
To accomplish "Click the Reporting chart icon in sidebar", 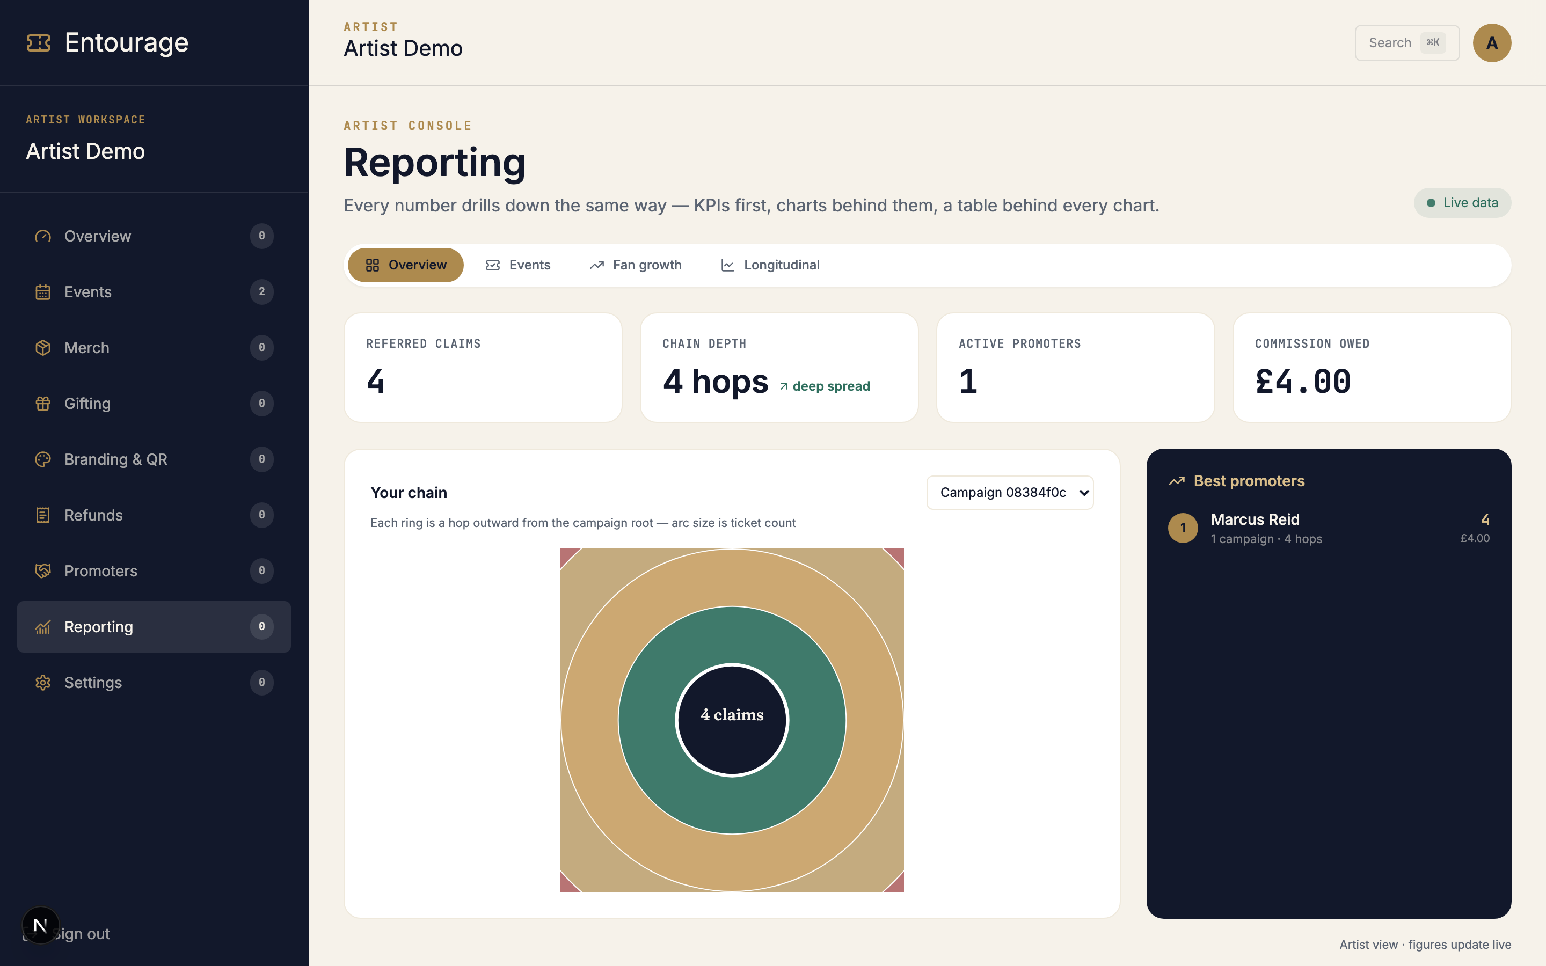I will 43,627.
